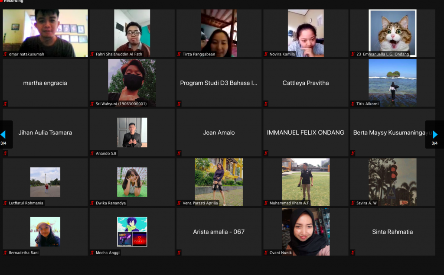Select Fahri Shalahuddin Al Fath's video feed
Viewport: 444px width, 275px height.
(x=132, y=33)
